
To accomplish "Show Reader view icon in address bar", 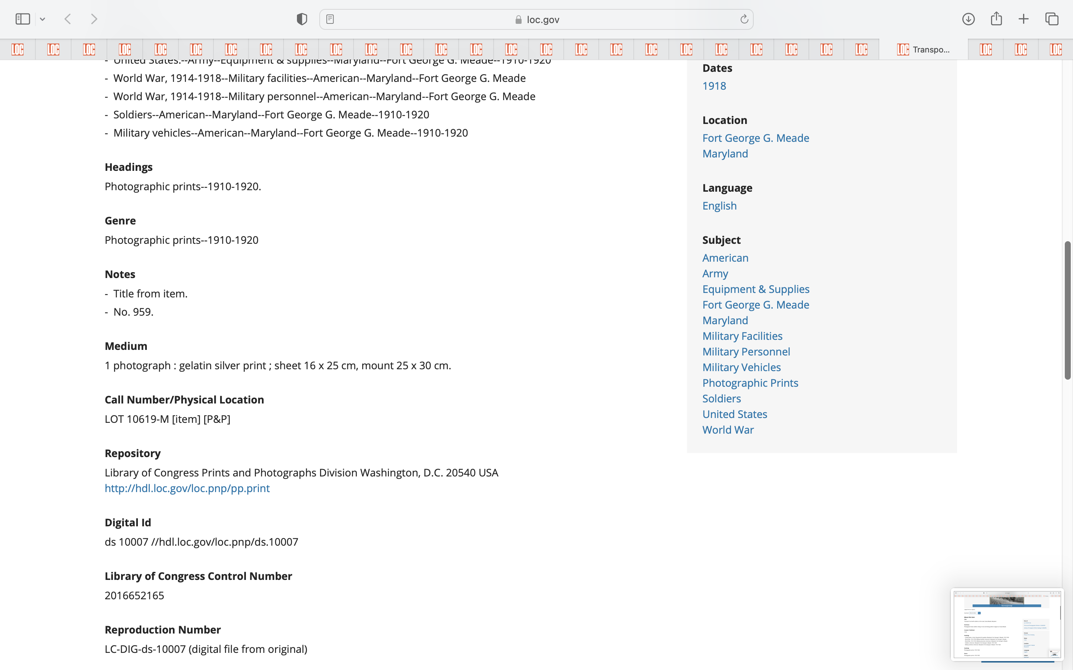I will [x=330, y=19].
